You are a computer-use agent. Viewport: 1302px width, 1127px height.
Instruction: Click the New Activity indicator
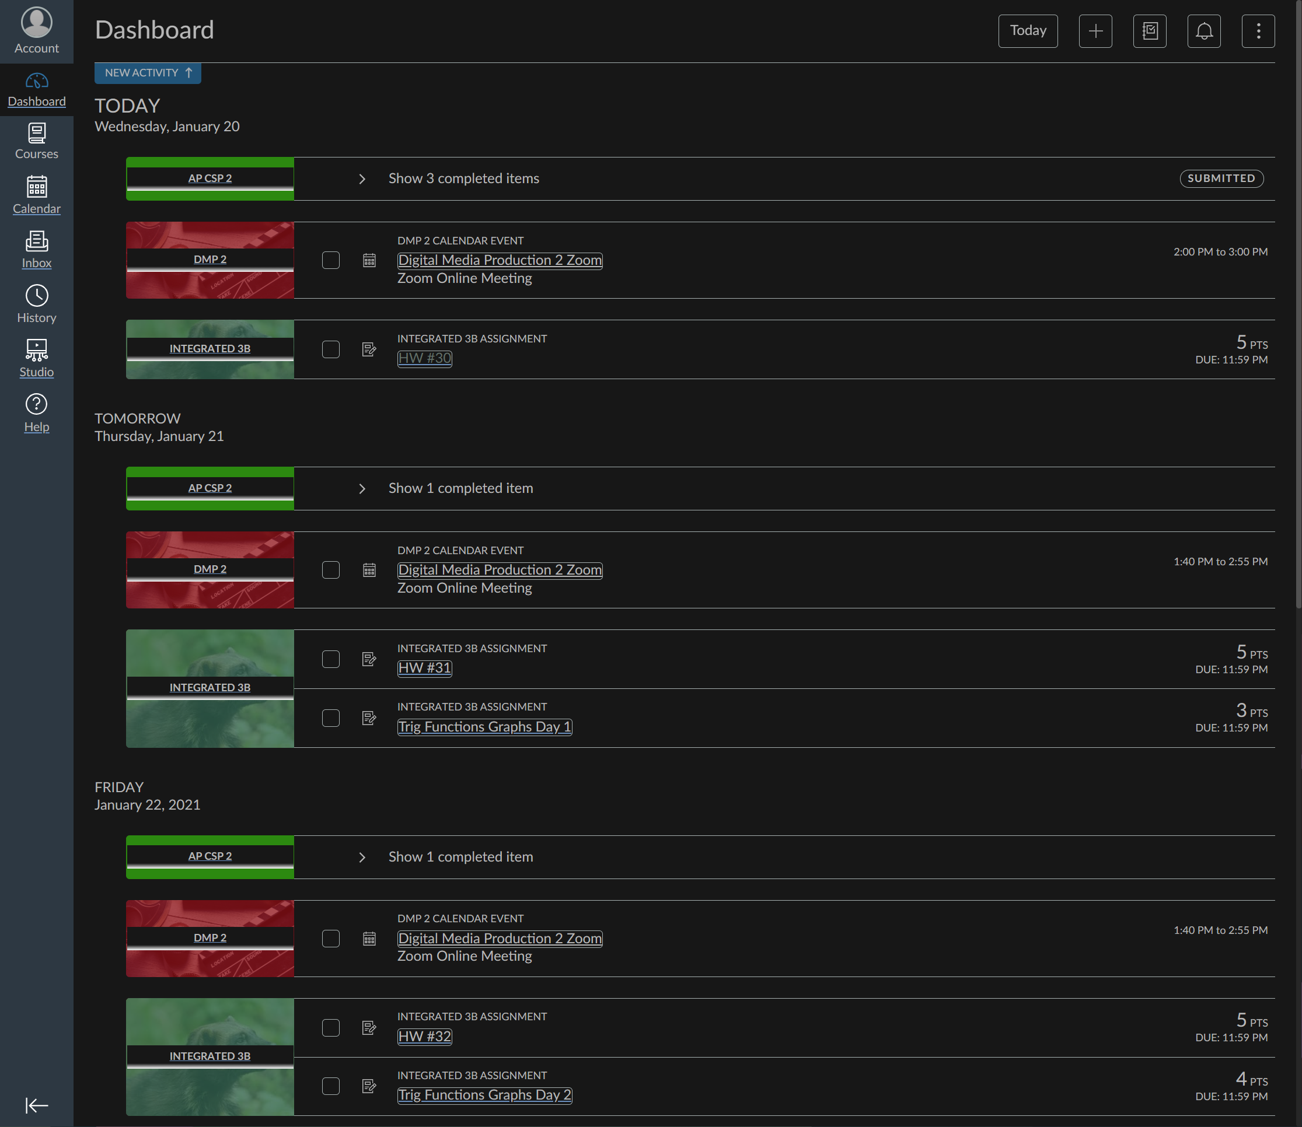(x=147, y=73)
